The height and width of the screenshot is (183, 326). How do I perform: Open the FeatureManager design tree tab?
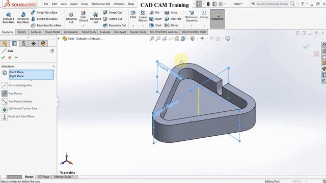coord(5,43)
